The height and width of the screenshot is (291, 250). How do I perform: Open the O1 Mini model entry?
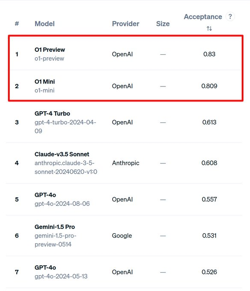click(45, 81)
